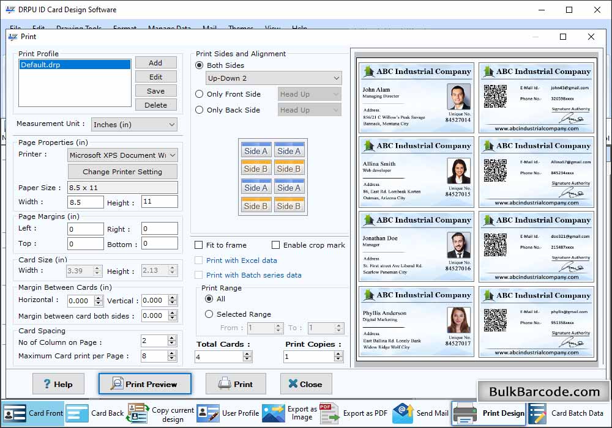Image resolution: width=612 pixels, height=428 pixels.
Task: Select the All print range radio button
Action: [209, 298]
